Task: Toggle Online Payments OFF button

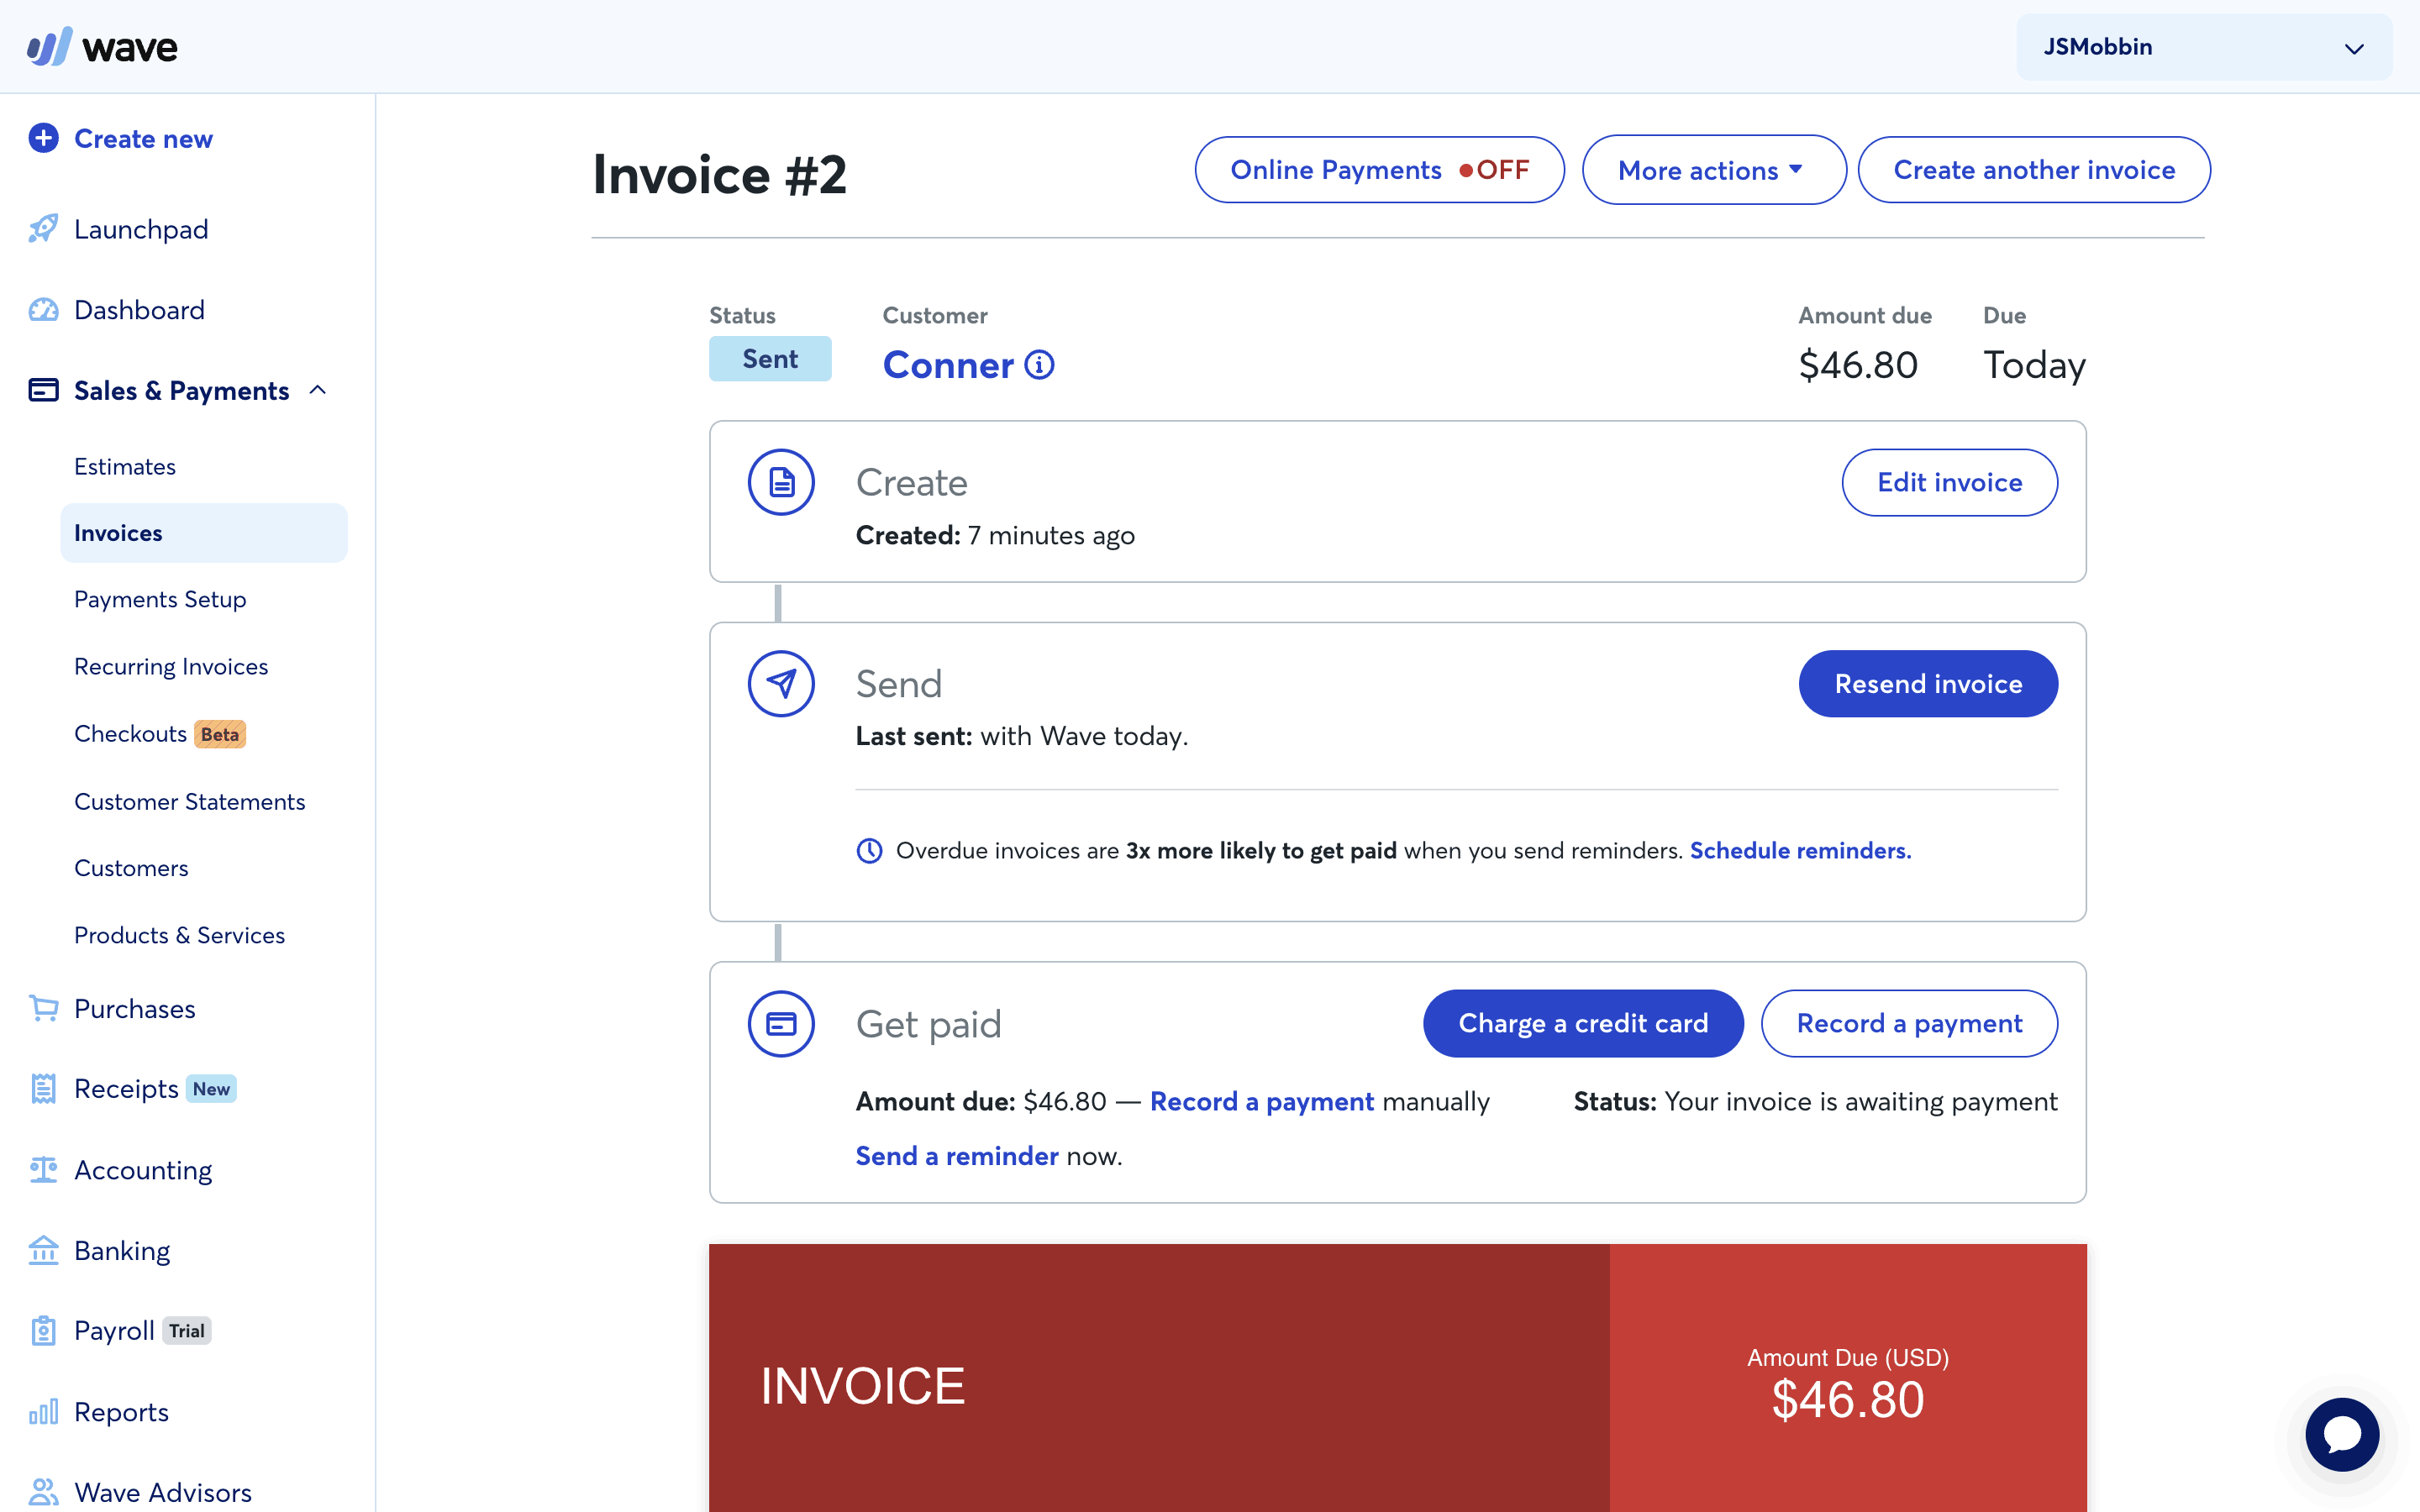Action: pyautogui.click(x=1379, y=170)
